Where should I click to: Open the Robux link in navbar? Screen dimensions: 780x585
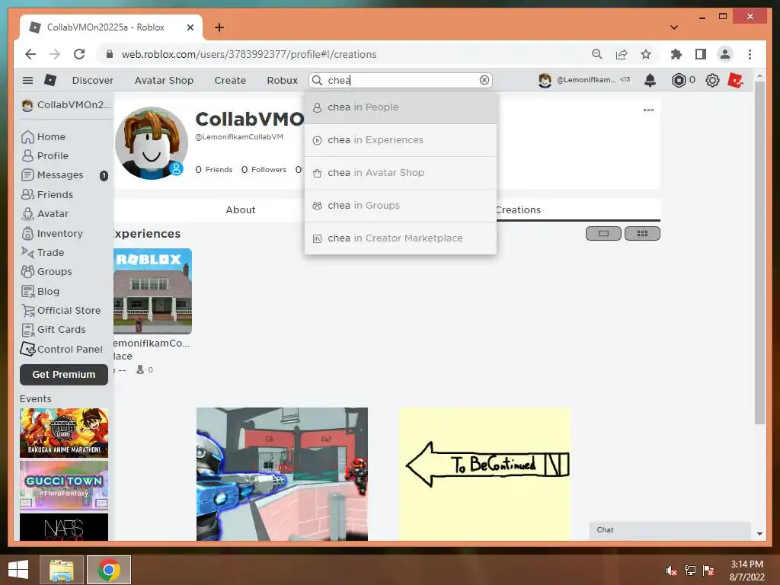282,80
